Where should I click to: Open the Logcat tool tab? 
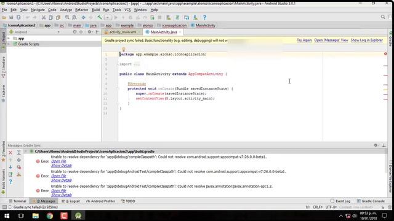point(71,201)
